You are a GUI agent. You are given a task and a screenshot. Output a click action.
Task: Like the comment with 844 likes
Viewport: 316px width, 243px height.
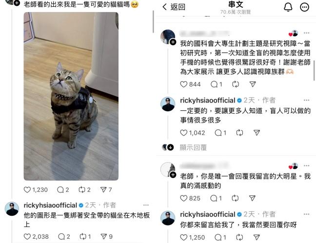[x=183, y=84]
